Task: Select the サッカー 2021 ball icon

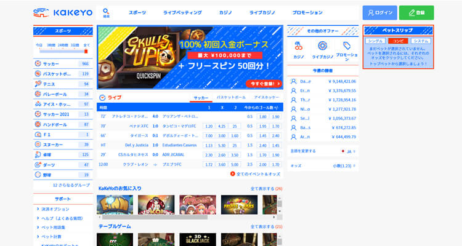Action: click(38, 114)
